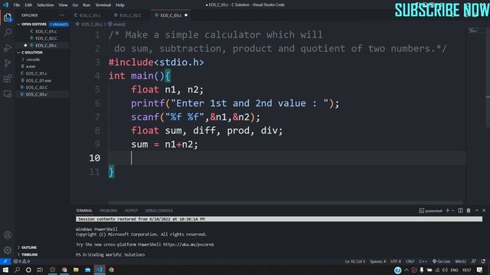Open the Go menu
The image size is (490, 275).
pyautogui.click(x=75, y=5)
